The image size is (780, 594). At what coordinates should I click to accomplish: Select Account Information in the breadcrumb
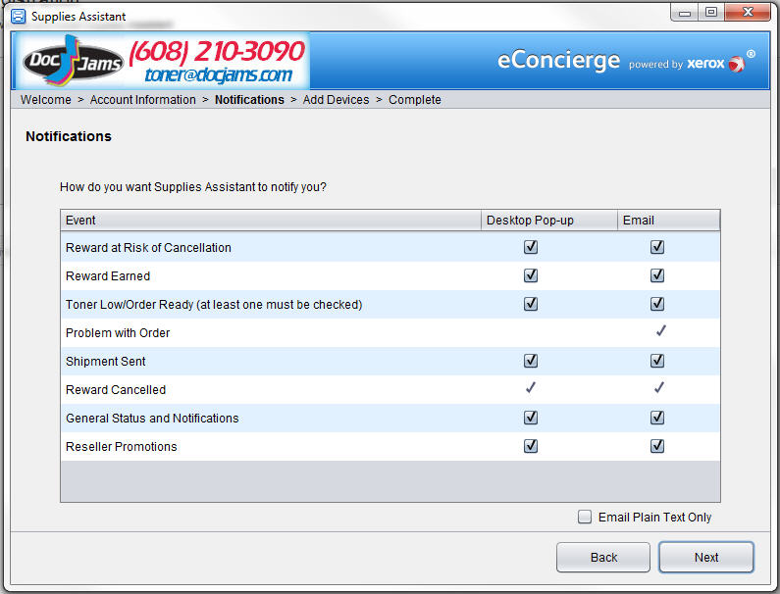143,100
